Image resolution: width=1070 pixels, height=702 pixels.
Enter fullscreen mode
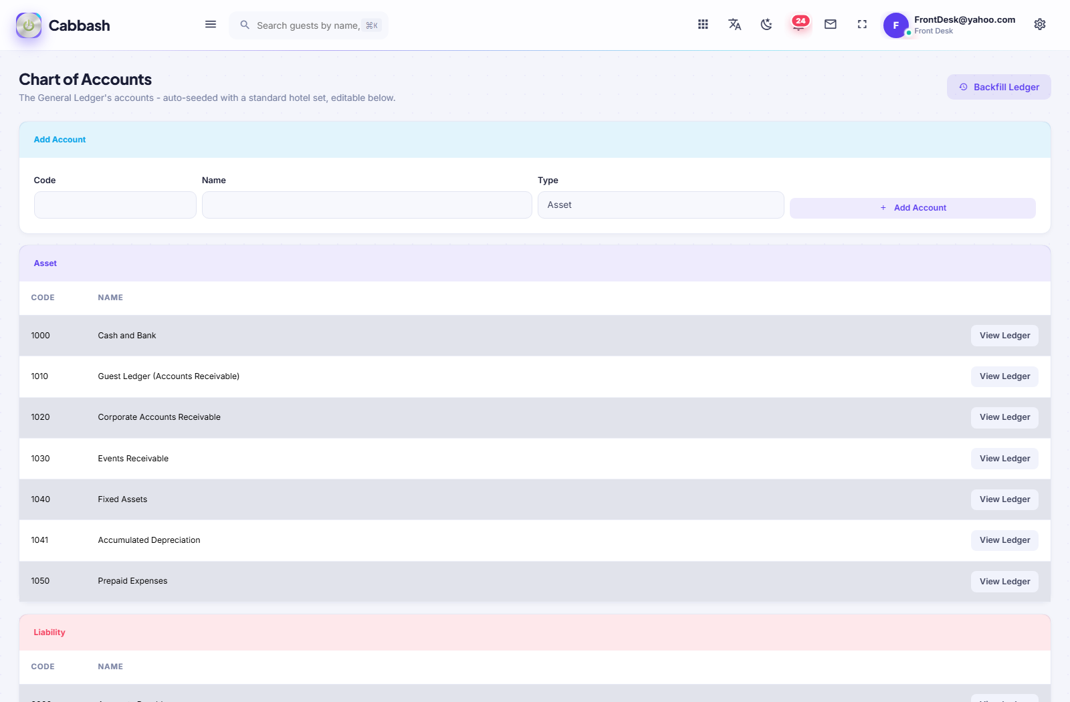[x=862, y=25]
